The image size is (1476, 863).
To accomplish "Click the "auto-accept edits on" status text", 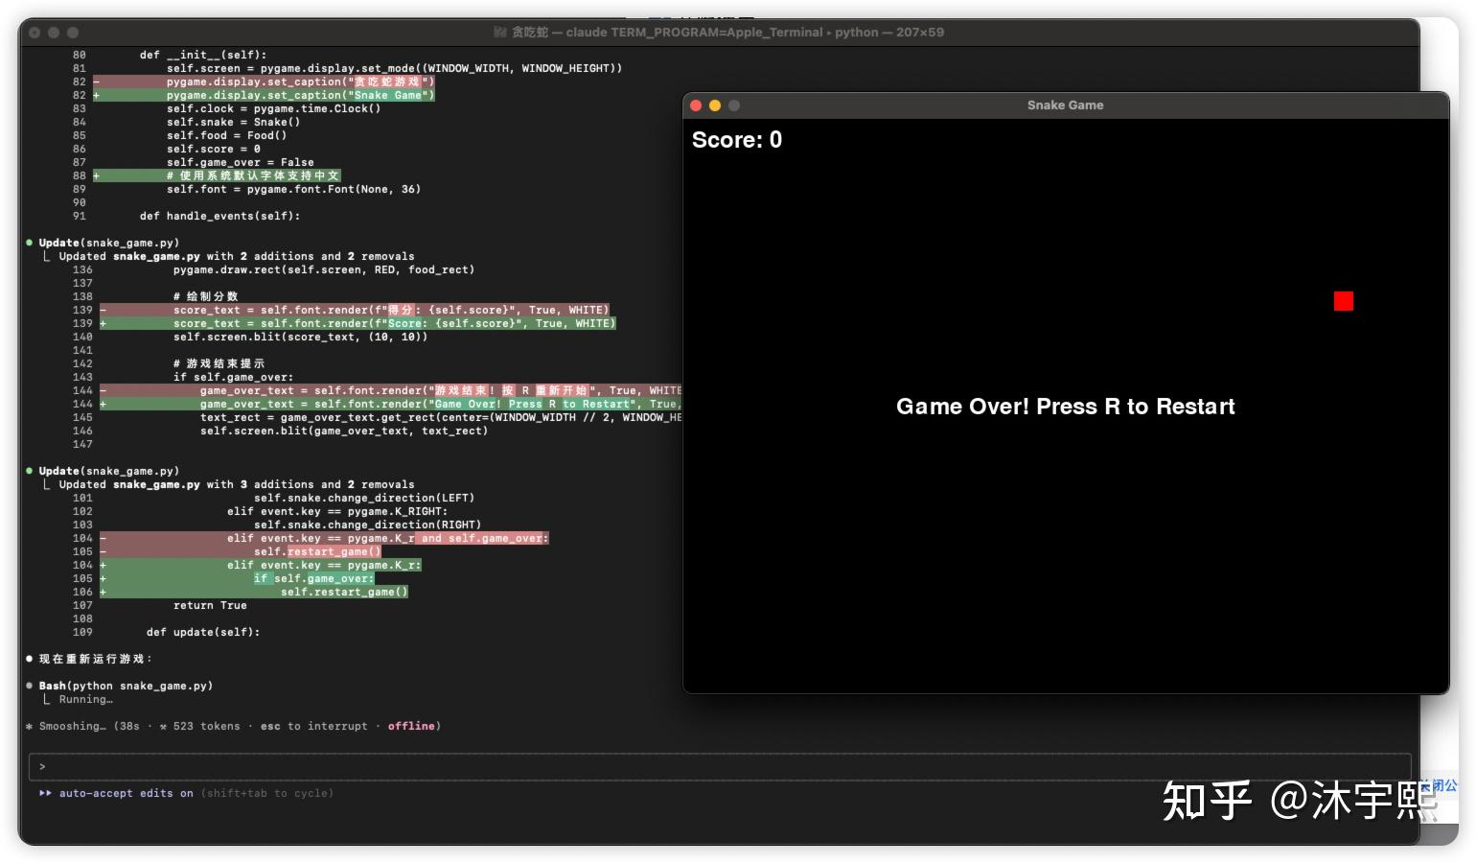I will 126,793.
